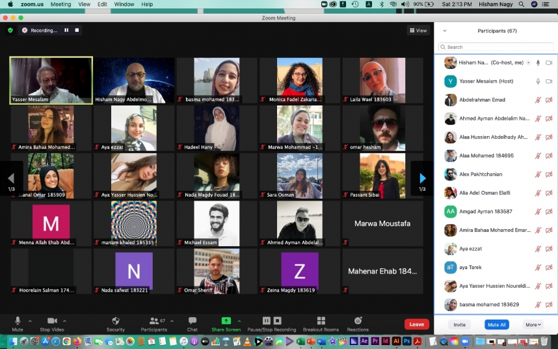Select Omar Sheriff's video tile
Image resolution: width=558 pixels, height=349 pixels.
click(x=217, y=272)
